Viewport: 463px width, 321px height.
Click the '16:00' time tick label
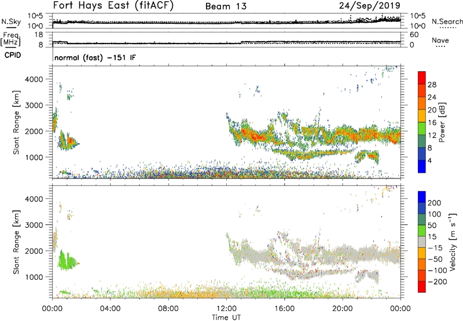pos(284,309)
